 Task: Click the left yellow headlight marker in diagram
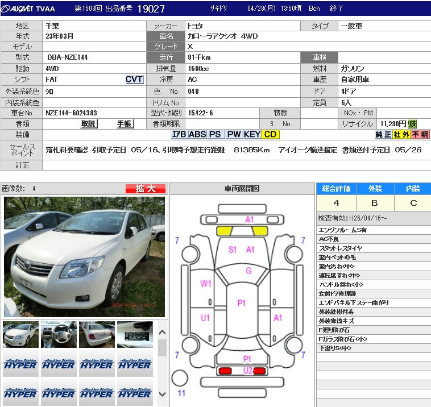click(224, 230)
